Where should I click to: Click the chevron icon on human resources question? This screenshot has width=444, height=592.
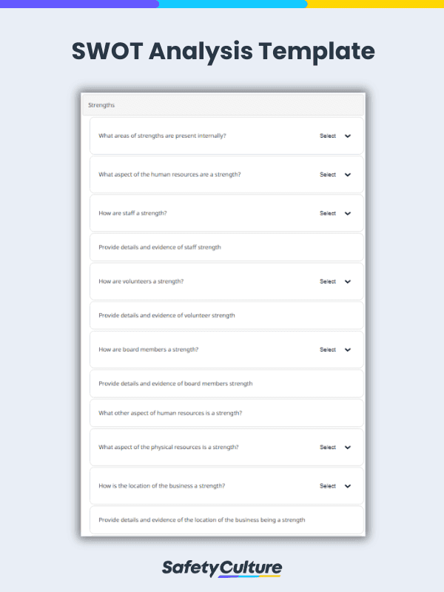tap(346, 175)
